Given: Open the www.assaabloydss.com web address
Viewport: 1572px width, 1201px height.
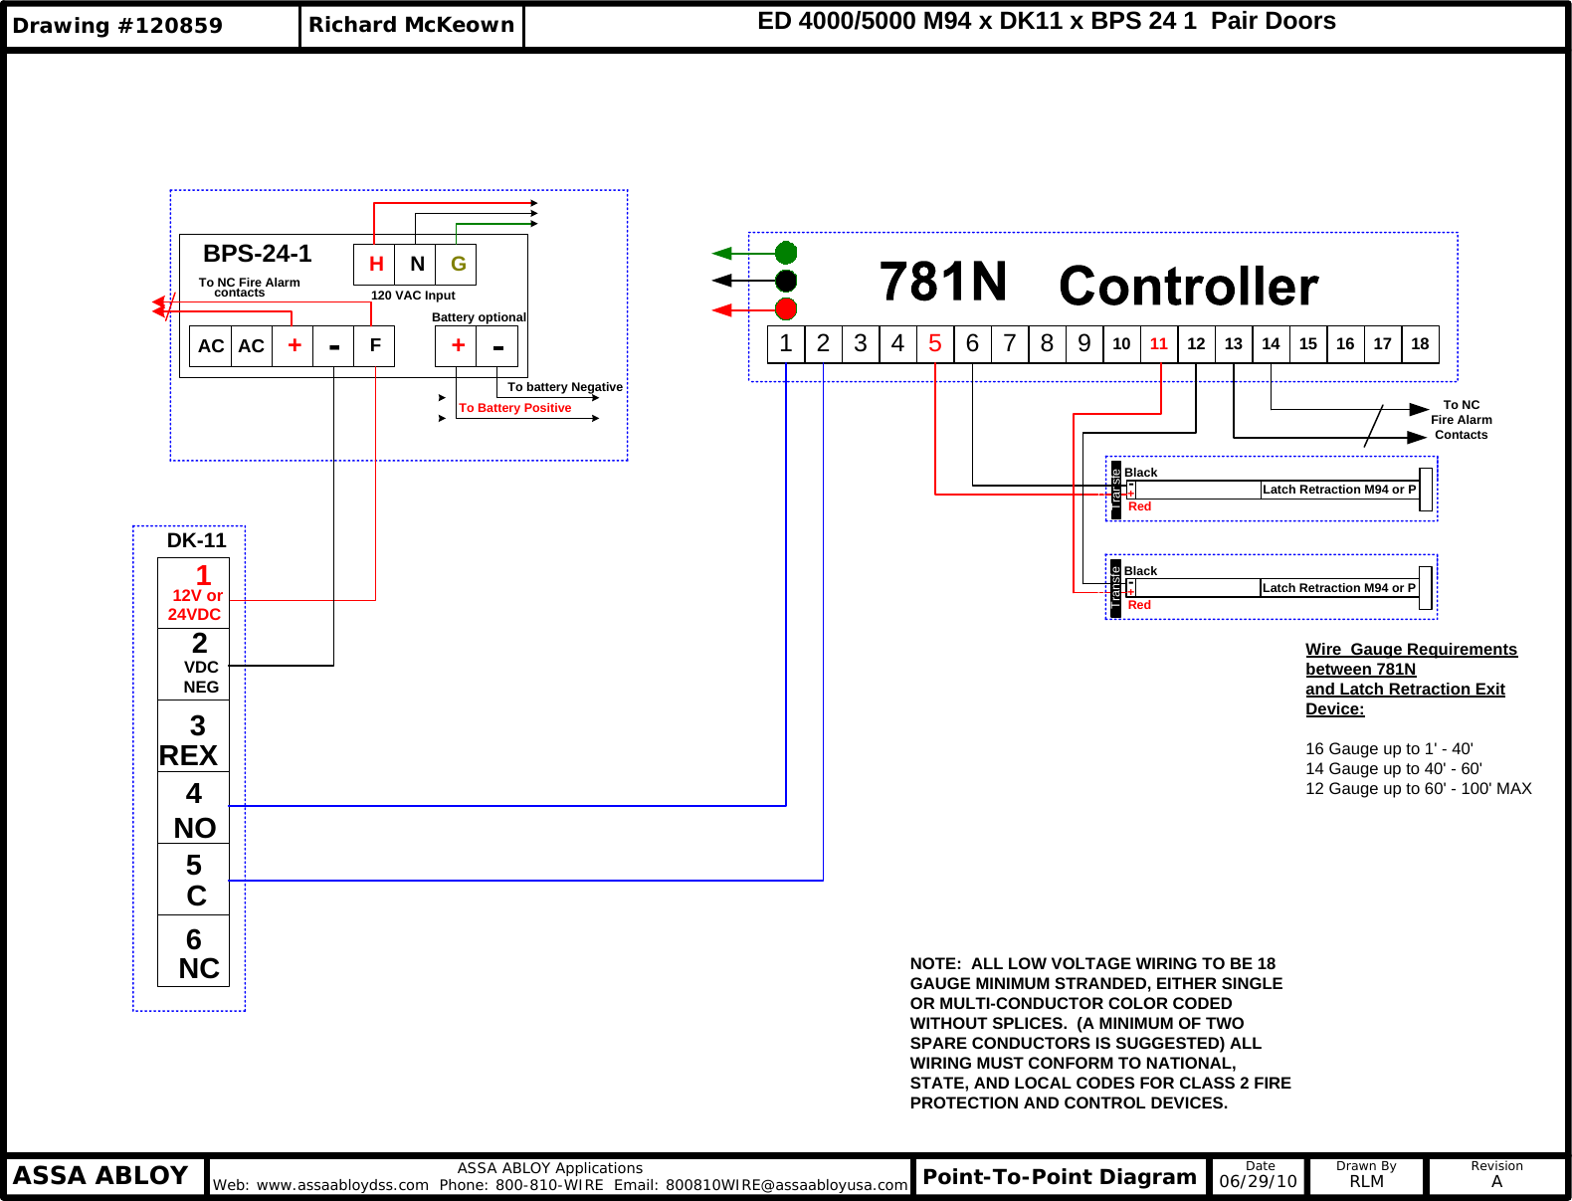Looking at the screenshot, I should (342, 1185).
